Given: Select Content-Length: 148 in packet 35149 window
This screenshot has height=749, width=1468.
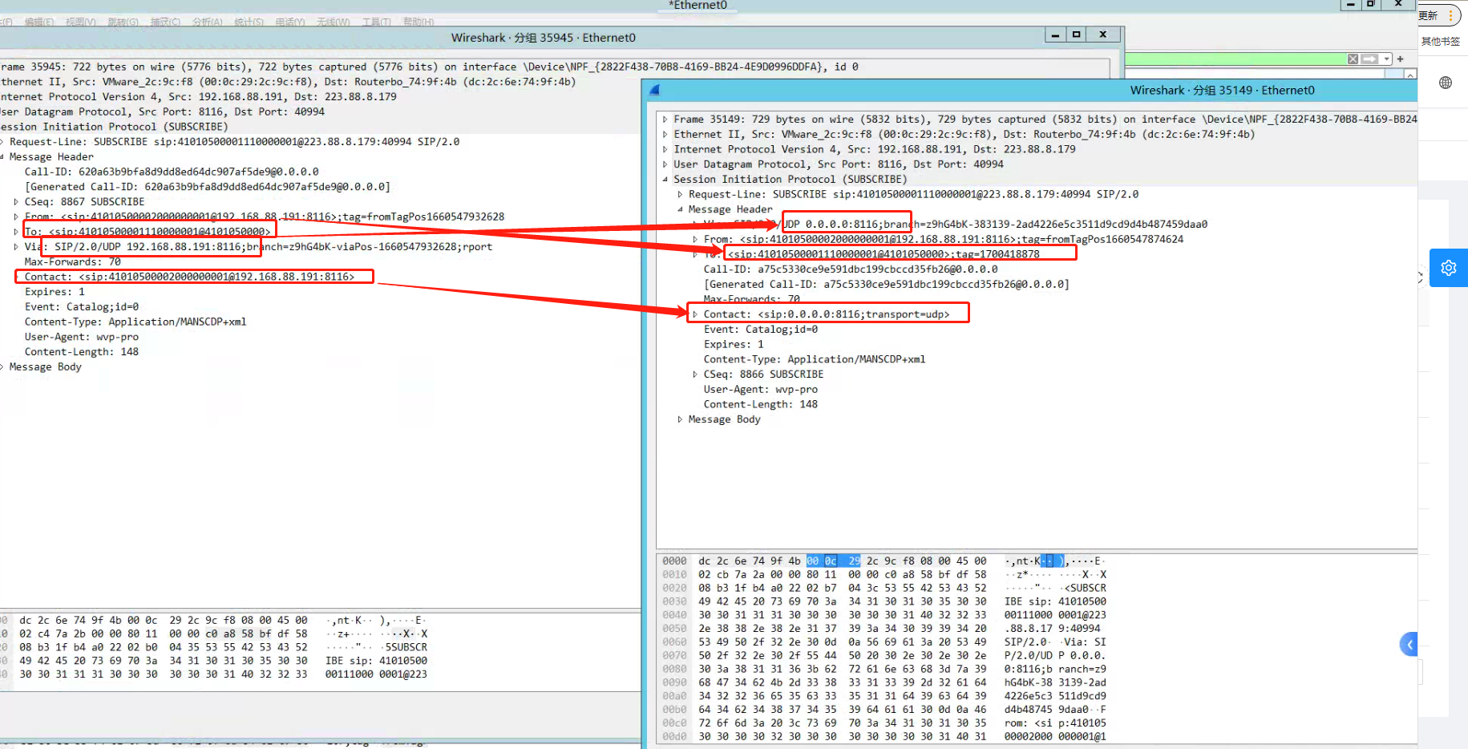Looking at the screenshot, I should click(x=761, y=404).
